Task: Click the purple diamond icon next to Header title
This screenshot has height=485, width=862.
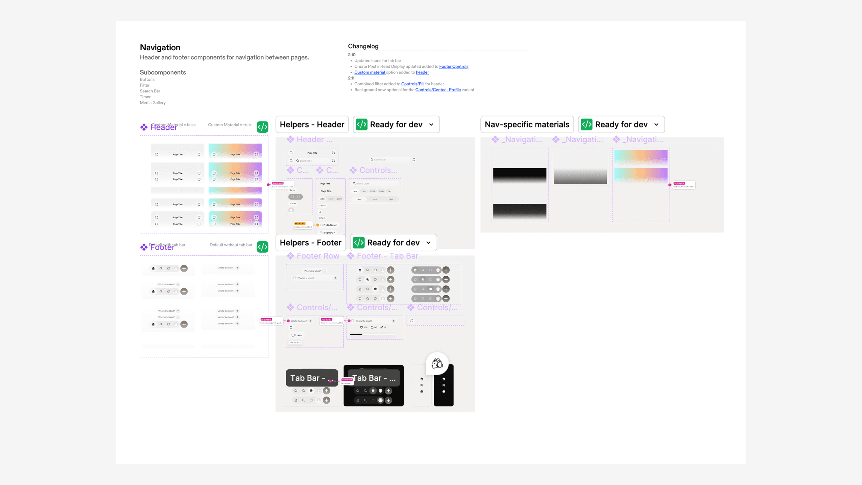Action: (x=144, y=127)
